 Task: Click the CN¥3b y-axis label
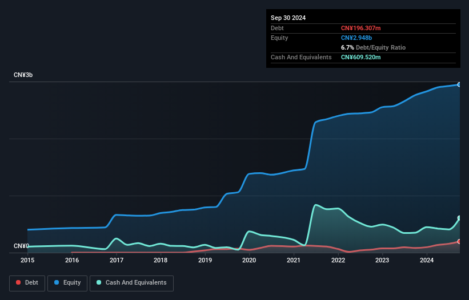coord(23,75)
